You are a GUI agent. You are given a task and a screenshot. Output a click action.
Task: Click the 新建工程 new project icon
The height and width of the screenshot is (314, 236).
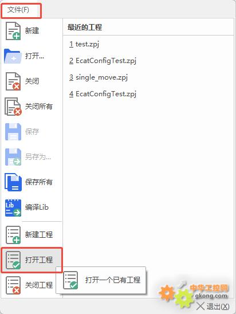13,235
